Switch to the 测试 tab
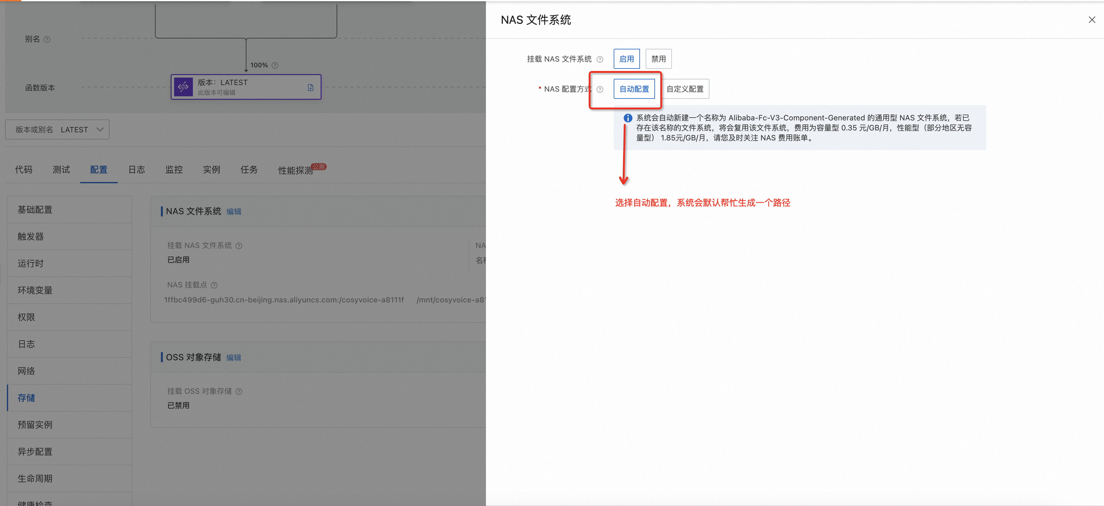Screen dimensions: 1104x506 click(61, 170)
